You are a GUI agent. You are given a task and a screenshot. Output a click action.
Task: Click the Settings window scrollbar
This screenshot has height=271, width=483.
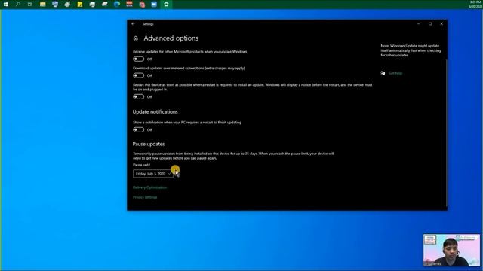pos(446,132)
